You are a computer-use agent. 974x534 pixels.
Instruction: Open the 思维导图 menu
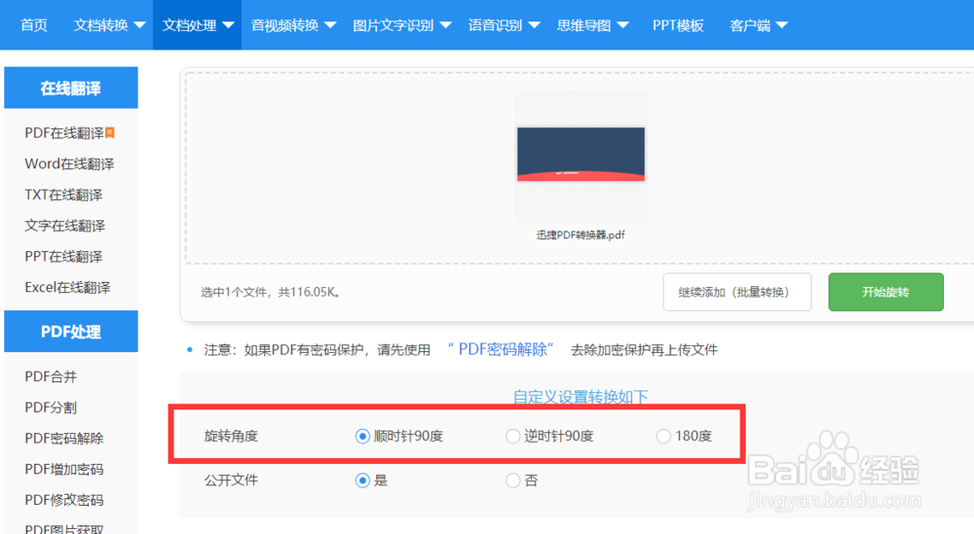tap(592, 25)
